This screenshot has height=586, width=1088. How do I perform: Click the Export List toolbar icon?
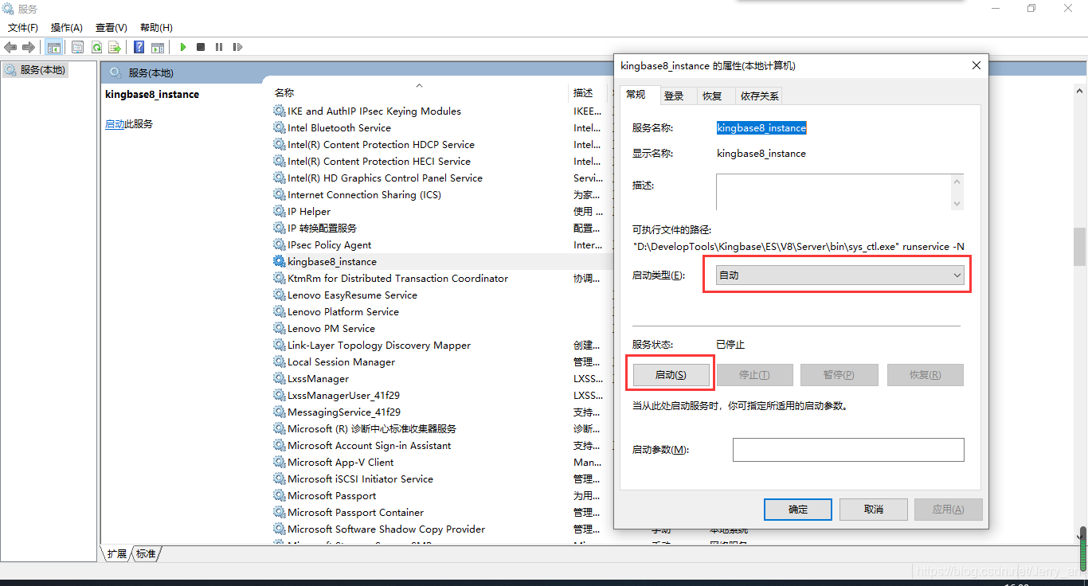point(115,47)
